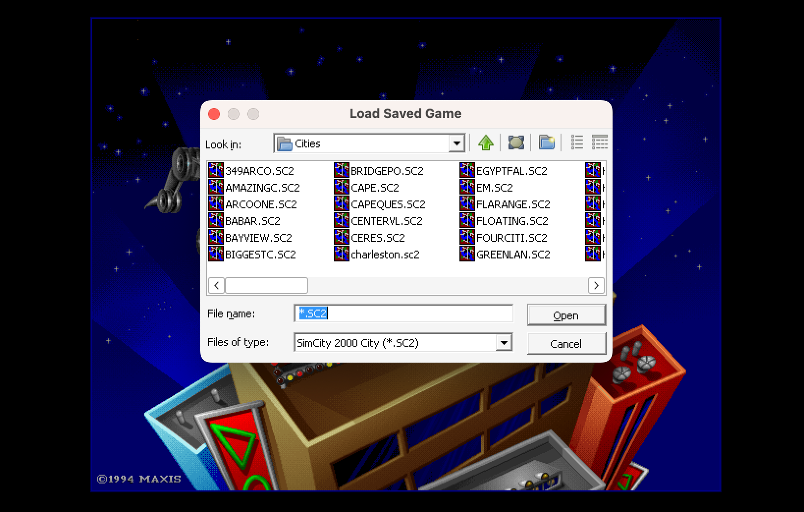Select the CERES.SC2 file icon
Screen dimensions: 804x512
click(342, 237)
